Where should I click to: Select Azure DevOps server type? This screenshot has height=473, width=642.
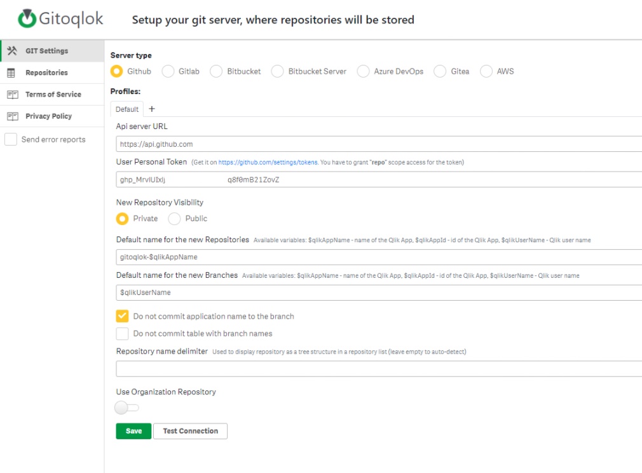coord(363,71)
